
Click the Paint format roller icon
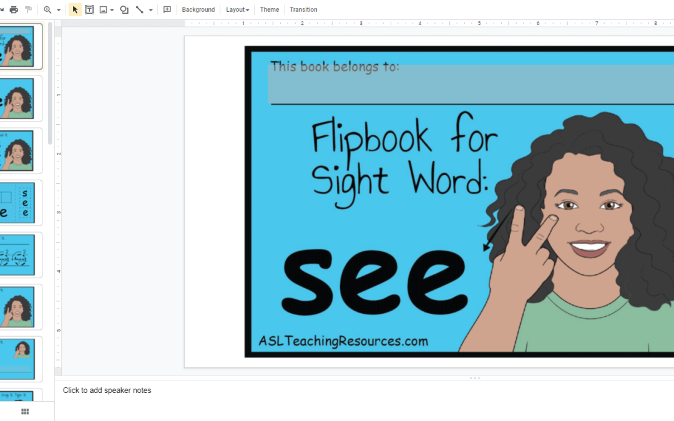point(28,9)
